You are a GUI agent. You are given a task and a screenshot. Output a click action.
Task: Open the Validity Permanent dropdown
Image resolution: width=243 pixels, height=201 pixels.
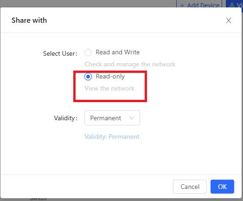112,118
